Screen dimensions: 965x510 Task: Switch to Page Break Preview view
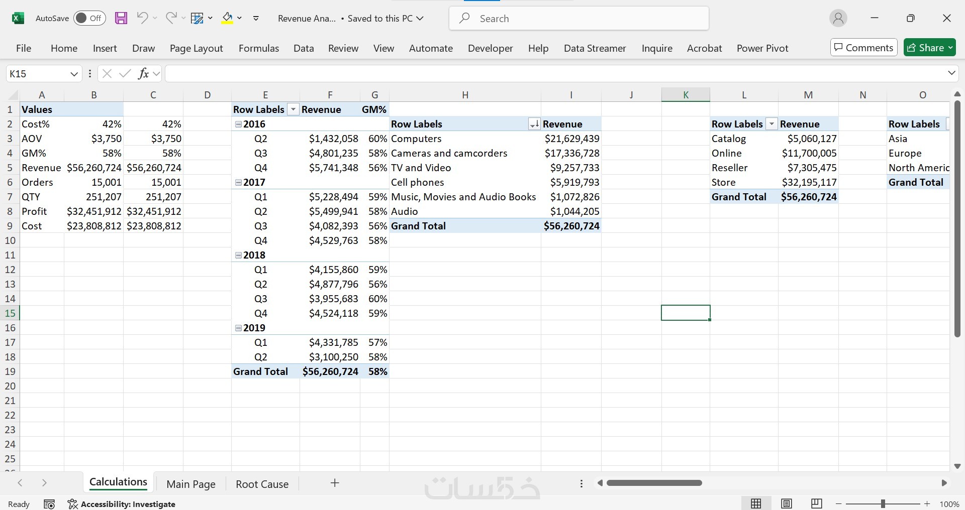point(817,503)
